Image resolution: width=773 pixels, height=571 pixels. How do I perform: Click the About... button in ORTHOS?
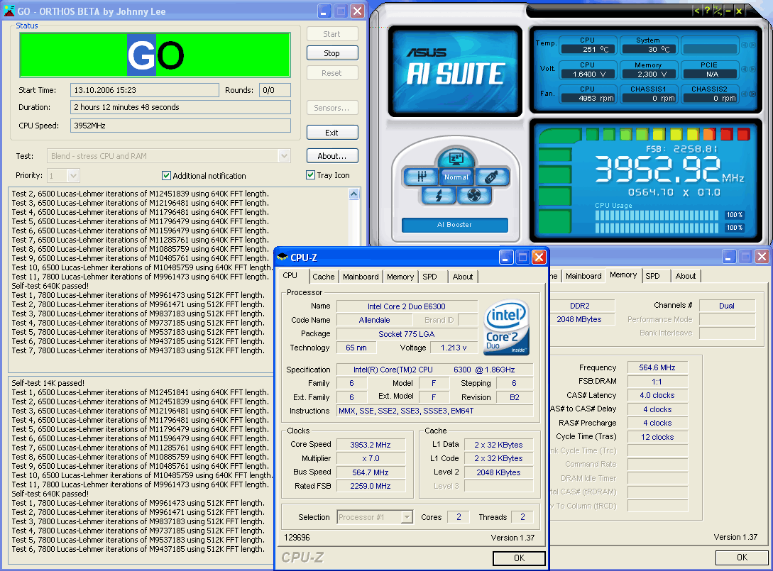[x=331, y=155]
